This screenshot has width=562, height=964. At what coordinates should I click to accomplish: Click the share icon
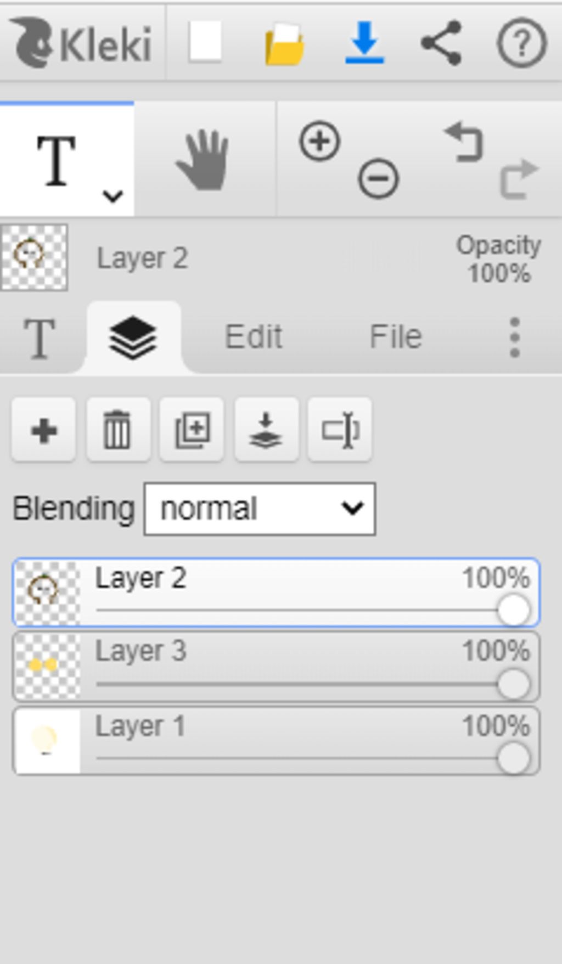[x=441, y=42]
